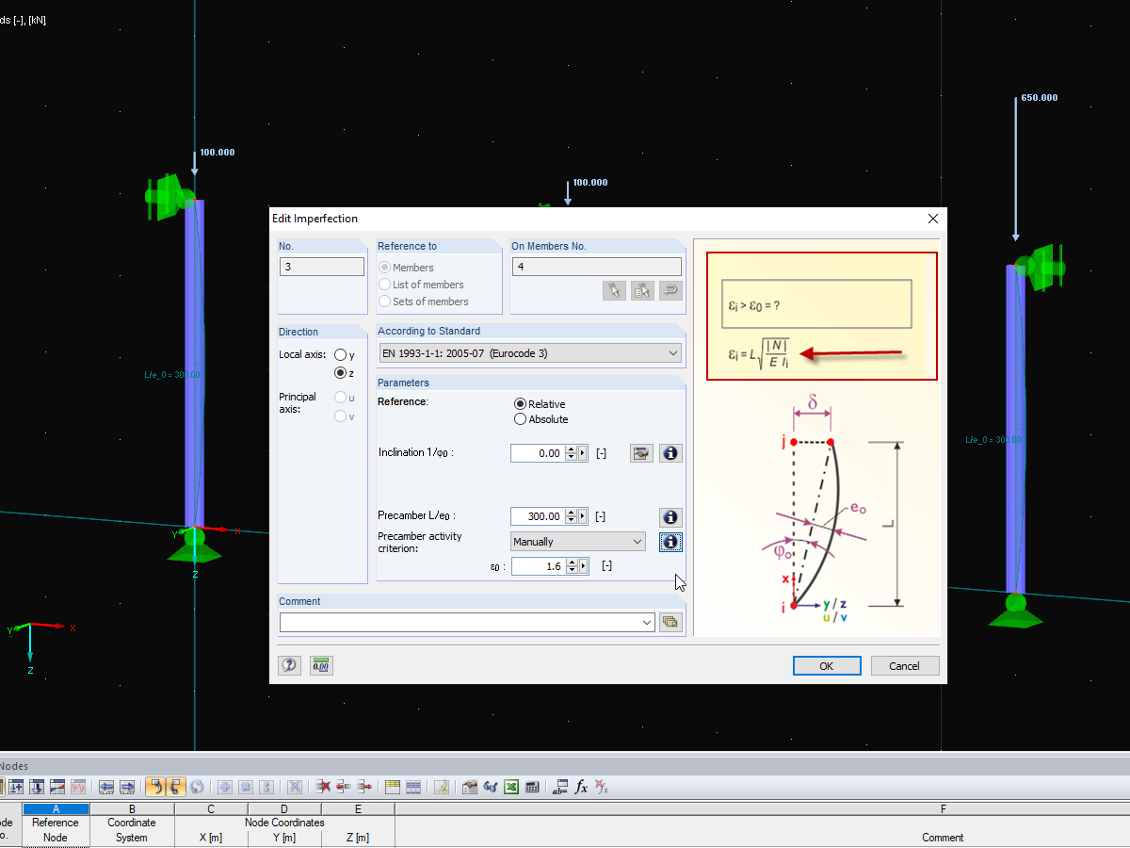The height and width of the screenshot is (848, 1130).
Task: Open the According to Standard dropdown
Action: pos(673,351)
